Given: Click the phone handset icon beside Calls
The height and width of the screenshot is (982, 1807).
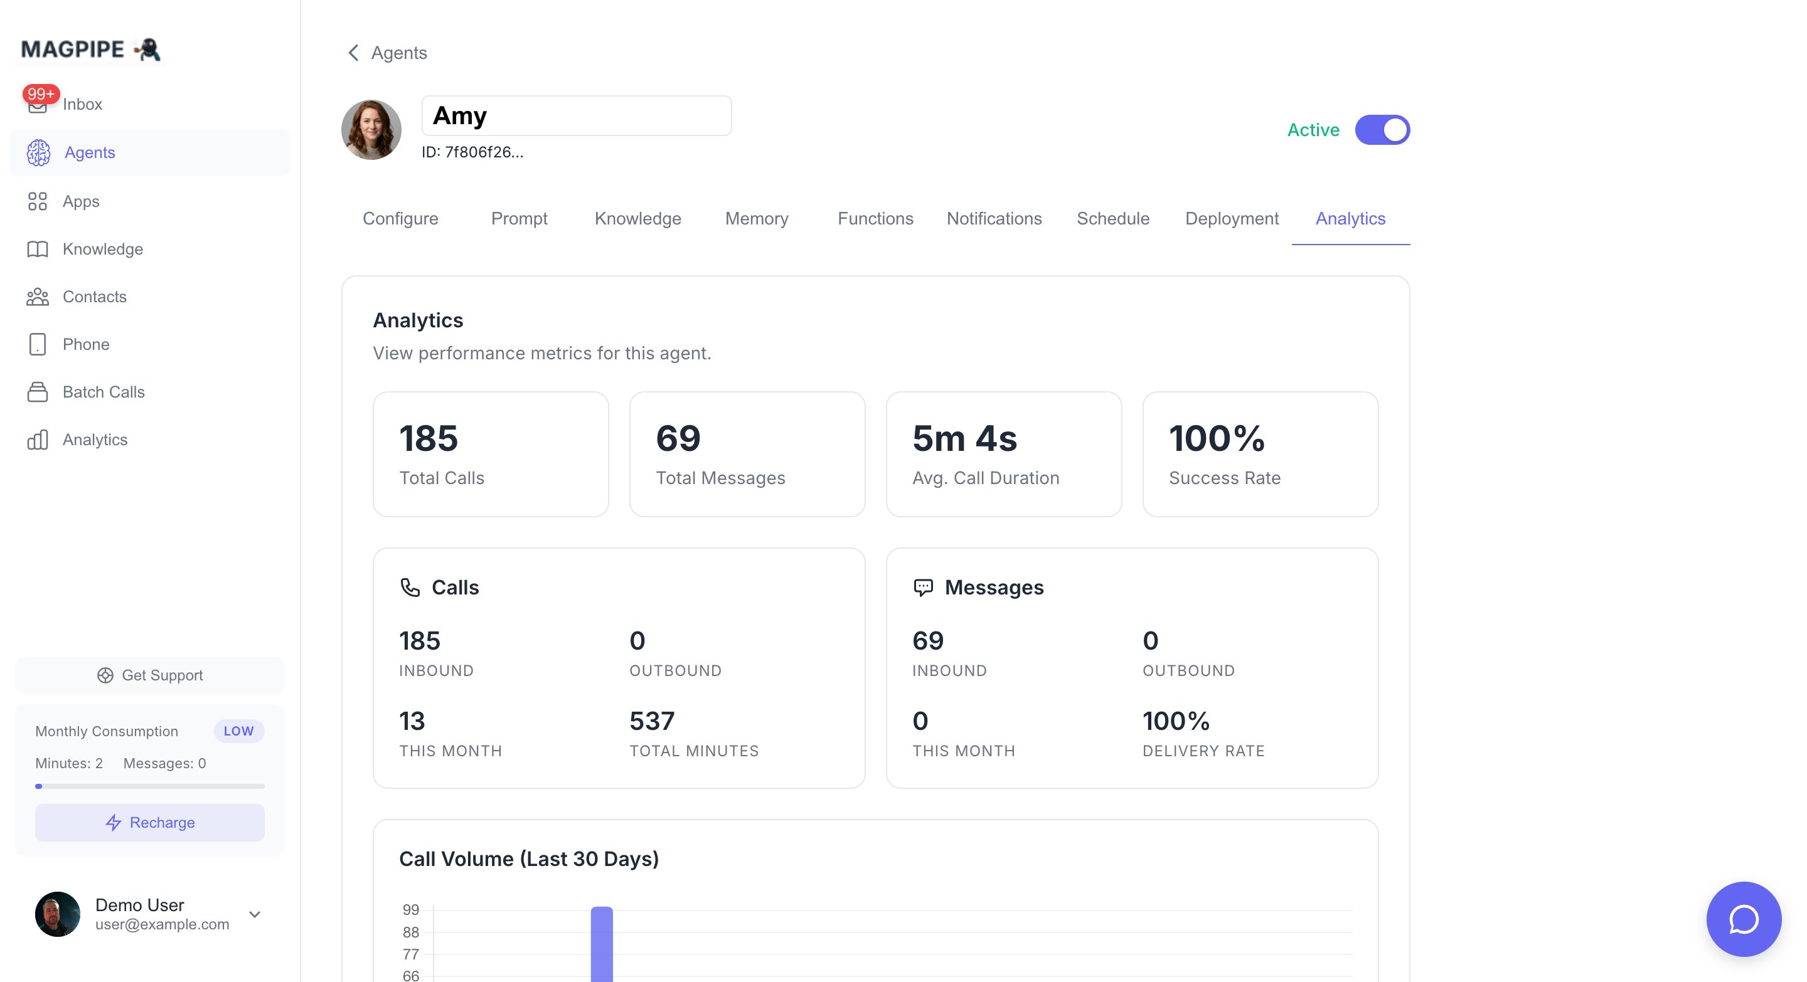Looking at the screenshot, I should point(410,588).
